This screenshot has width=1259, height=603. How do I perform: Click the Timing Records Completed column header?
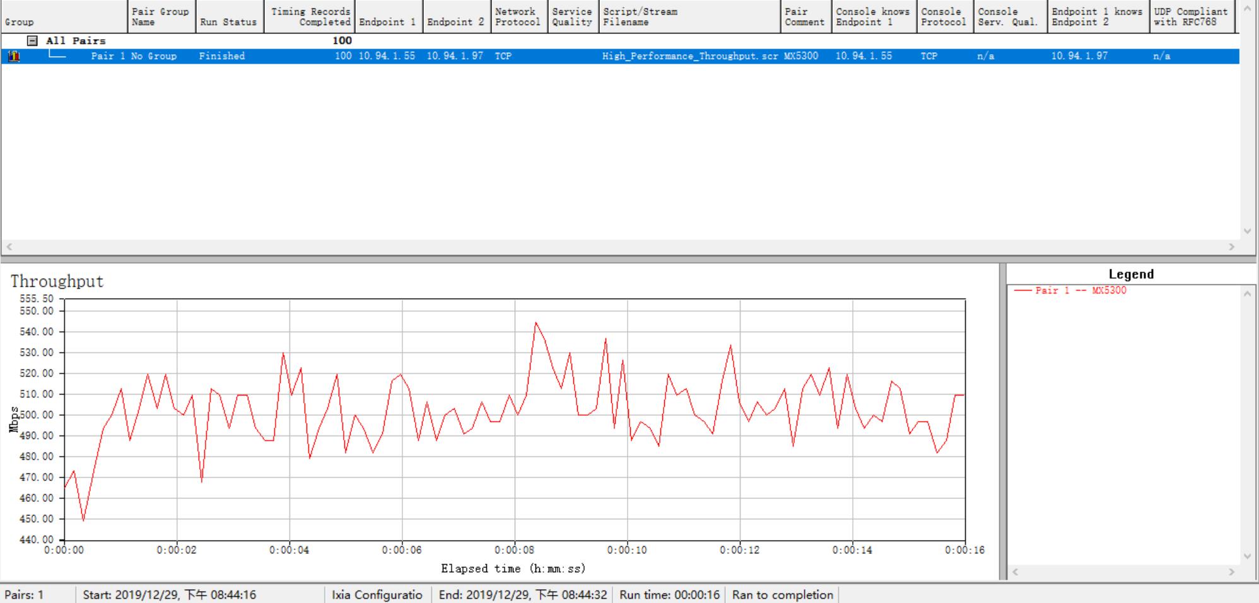(x=310, y=17)
